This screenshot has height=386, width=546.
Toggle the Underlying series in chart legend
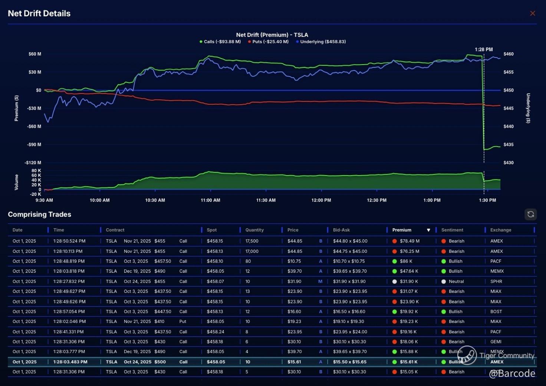pos(321,42)
